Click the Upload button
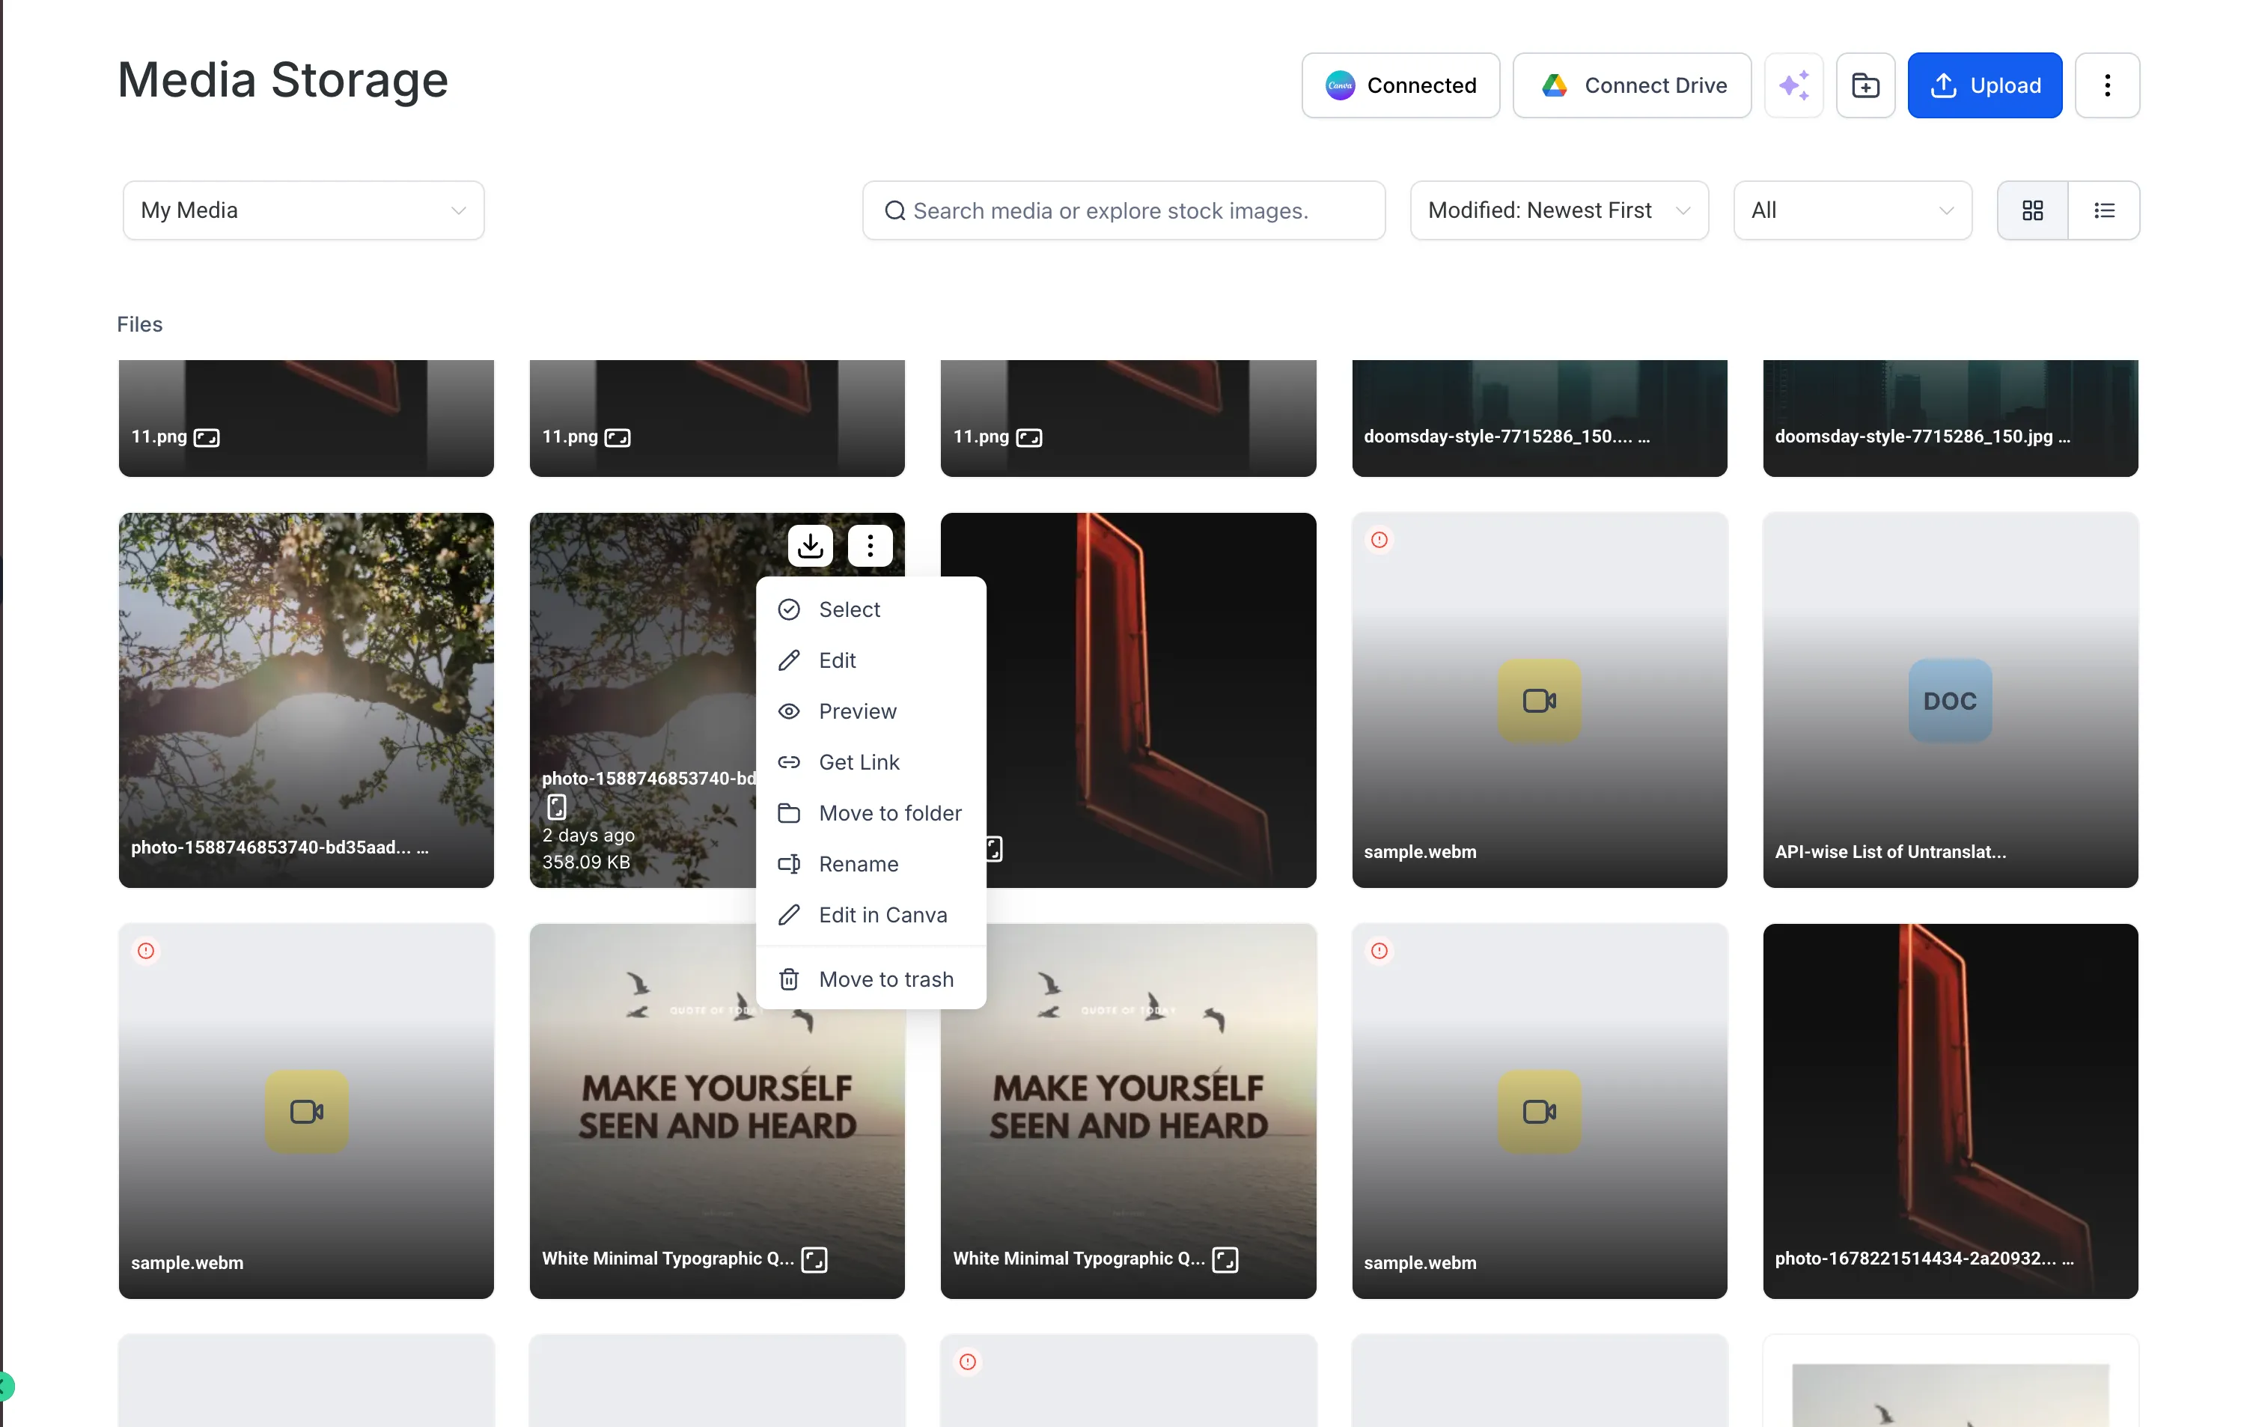 click(1984, 85)
